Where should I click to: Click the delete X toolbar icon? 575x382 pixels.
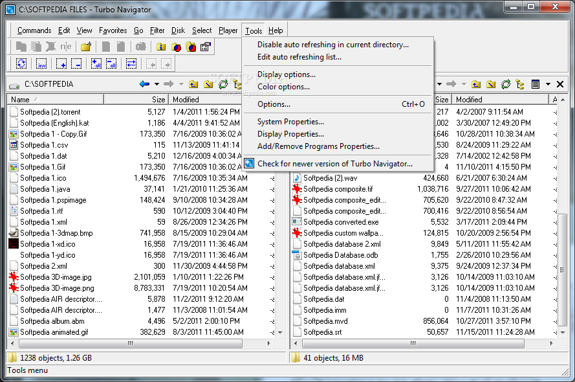(x=50, y=47)
